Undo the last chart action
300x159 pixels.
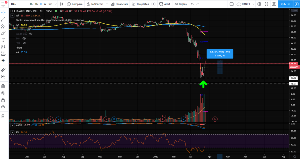[x=192, y=4]
